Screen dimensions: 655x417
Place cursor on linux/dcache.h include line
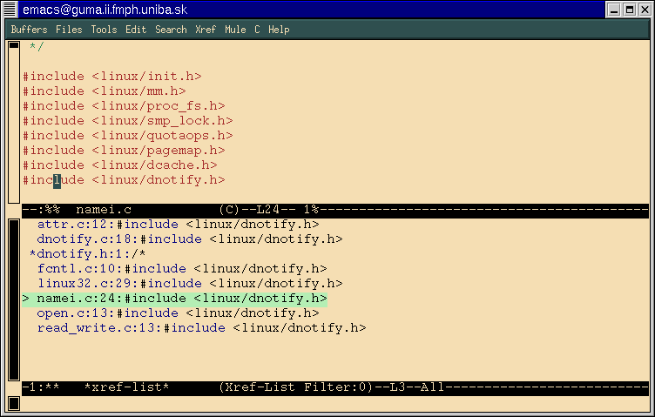pyautogui.click(x=120, y=165)
